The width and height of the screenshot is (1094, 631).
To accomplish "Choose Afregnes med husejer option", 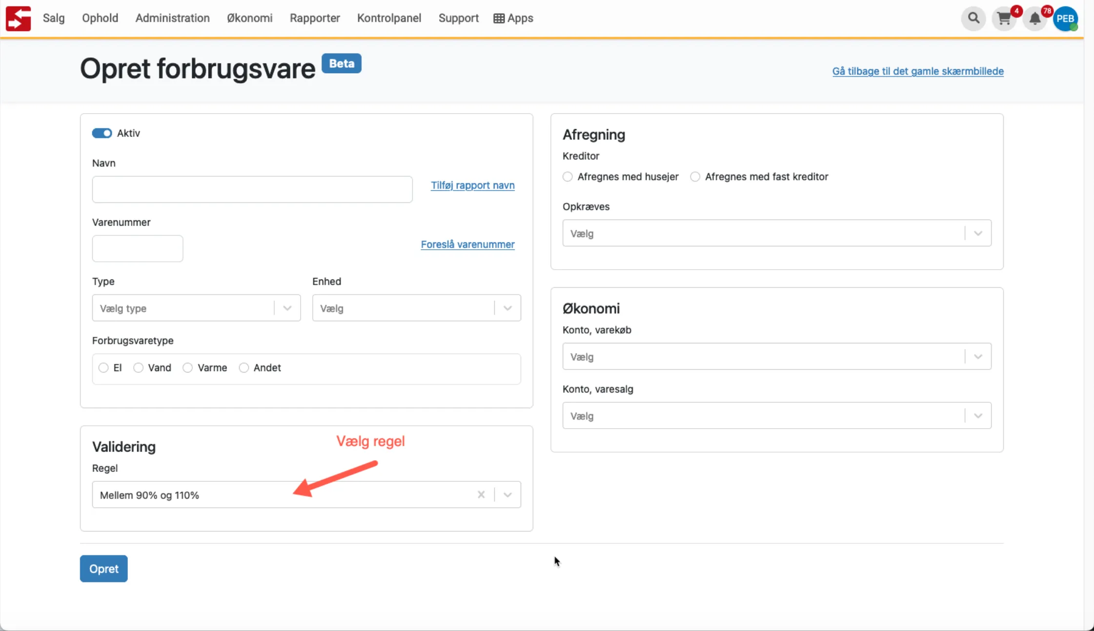I will 567,177.
